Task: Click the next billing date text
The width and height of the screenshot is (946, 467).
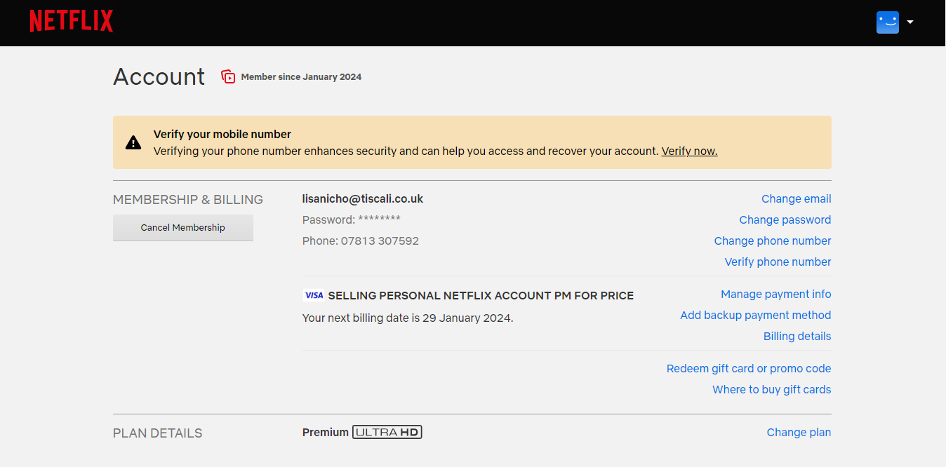Action: (x=408, y=318)
